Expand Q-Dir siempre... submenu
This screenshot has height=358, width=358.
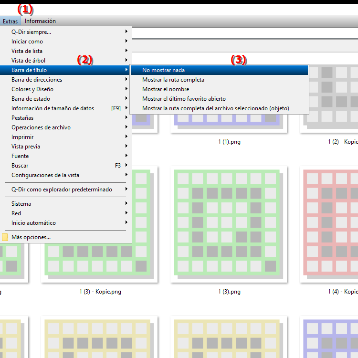tap(66, 32)
